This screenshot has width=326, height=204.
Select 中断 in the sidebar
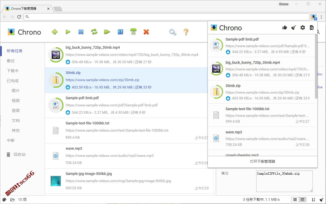(x=11, y=140)
